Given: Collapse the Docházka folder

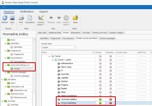Looking at the screenshot, I should coord(2,80).
